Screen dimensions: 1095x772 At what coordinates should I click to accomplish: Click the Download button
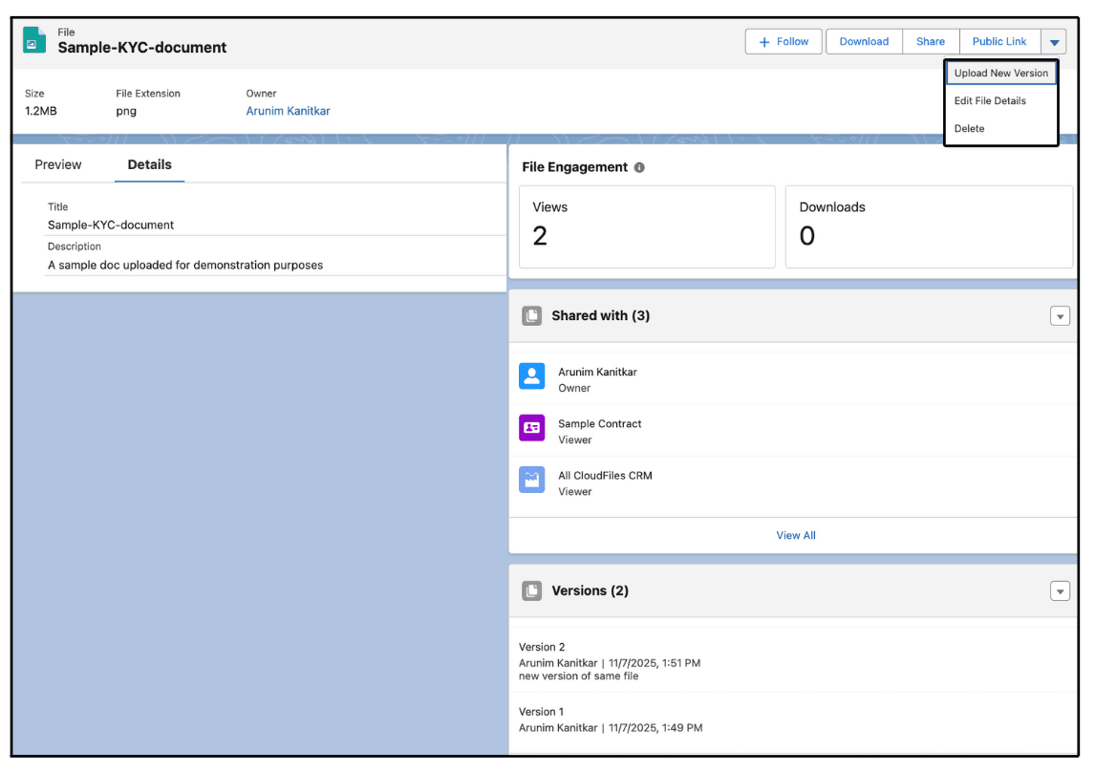tap(864, 41)
